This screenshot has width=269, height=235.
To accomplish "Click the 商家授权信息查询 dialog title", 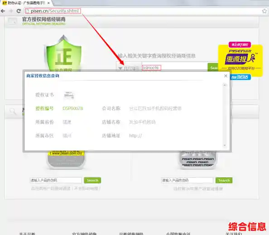I will 43,76.
